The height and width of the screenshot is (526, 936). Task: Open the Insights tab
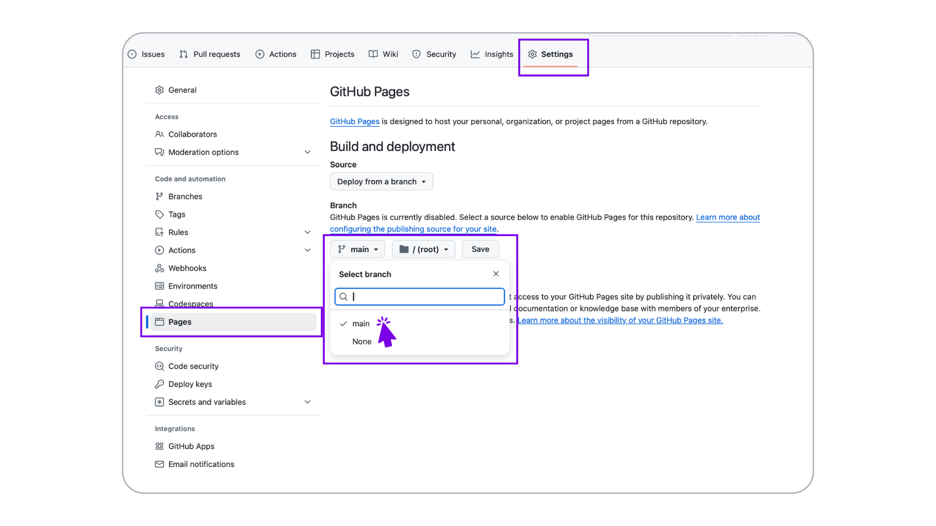coord(492,54)
